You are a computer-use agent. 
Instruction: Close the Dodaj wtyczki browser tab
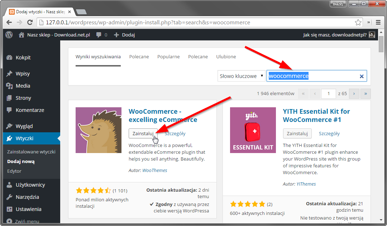pyautogui.click(x=70, y=11)
